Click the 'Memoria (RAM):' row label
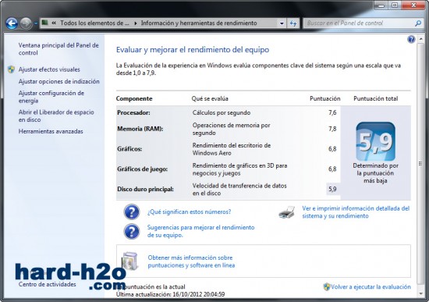The width and height of the screenshot is (429, 302). pyautogui.click(x=140, y=129)
